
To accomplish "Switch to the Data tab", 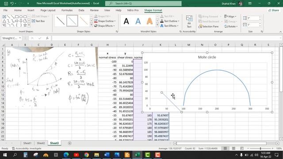I will pyautogui.click(x=81, y=10).
